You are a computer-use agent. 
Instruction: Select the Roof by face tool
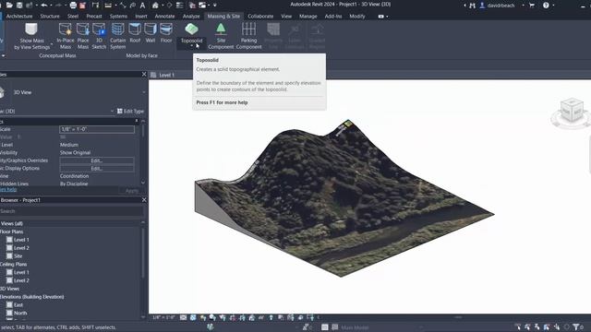point(135,33)
